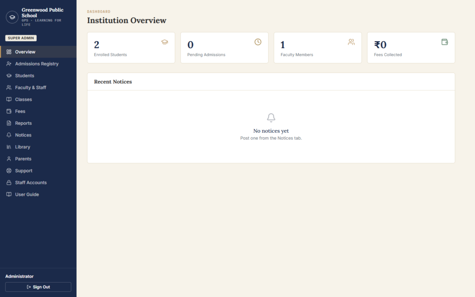Navigate to Faculty & Staff
This screenshot has width=475, height=297.
(38, 87)
